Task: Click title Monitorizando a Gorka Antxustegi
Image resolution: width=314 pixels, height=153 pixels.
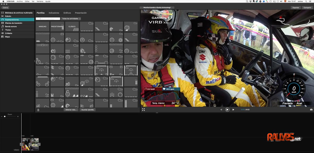Action: coord(157,8)
